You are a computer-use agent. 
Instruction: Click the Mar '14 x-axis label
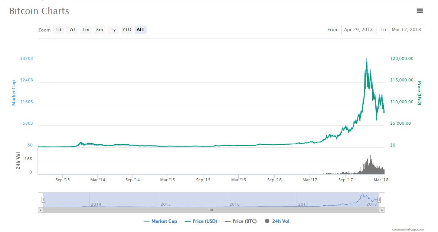[98, 180]
